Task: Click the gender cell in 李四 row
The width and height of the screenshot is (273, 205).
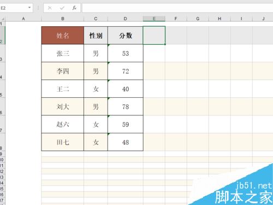Action: pos(96,71)
